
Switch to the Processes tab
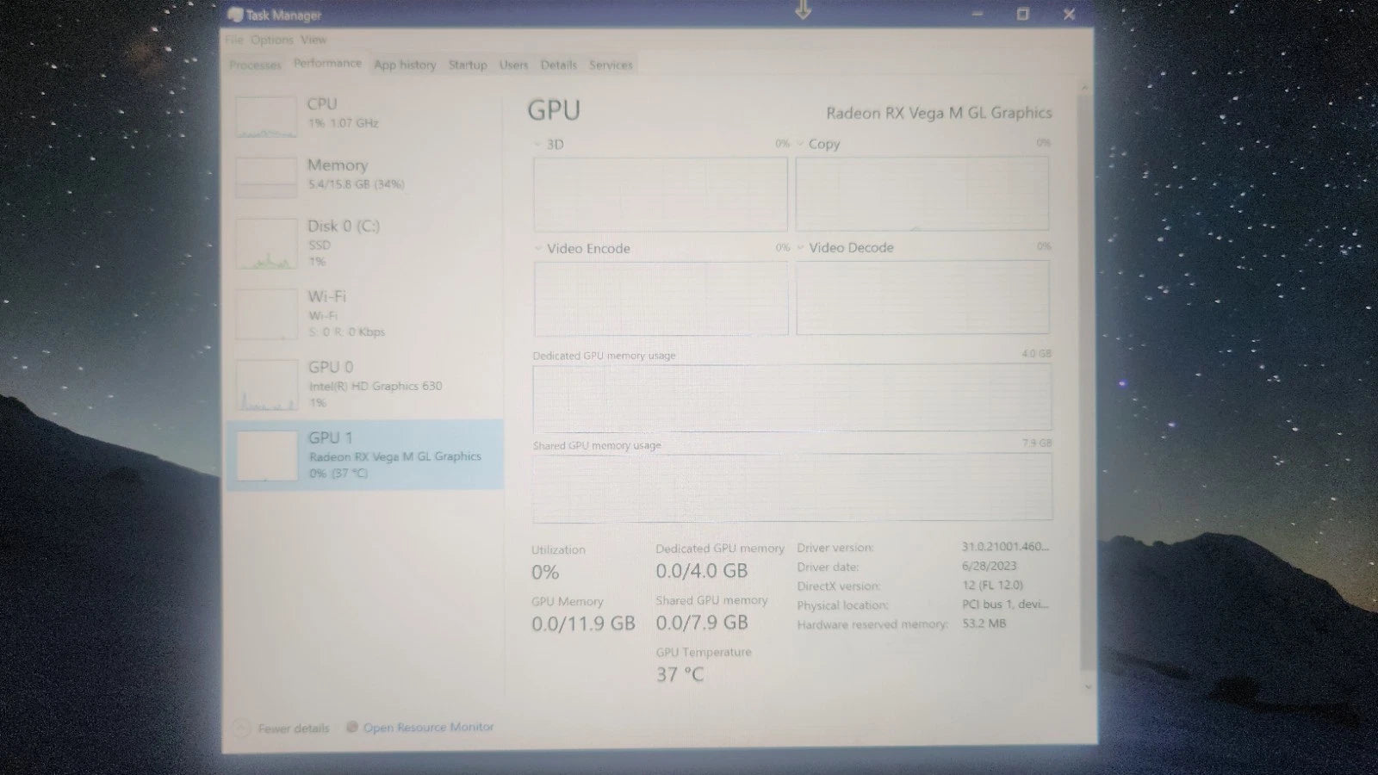pos(255,65)
